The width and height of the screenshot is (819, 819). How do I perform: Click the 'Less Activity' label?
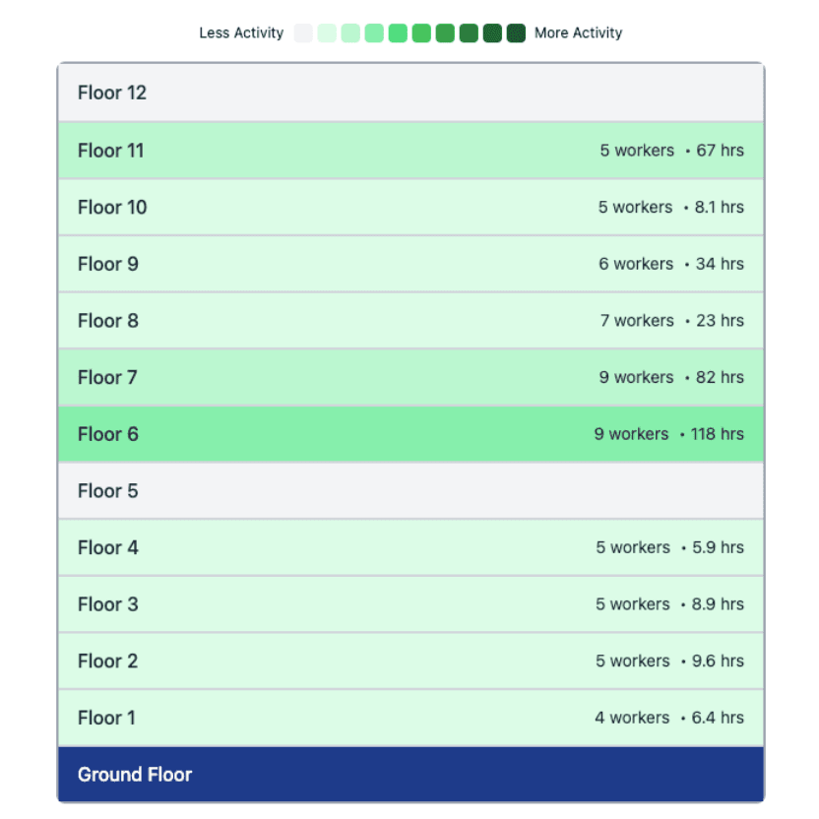pos(239,32)
